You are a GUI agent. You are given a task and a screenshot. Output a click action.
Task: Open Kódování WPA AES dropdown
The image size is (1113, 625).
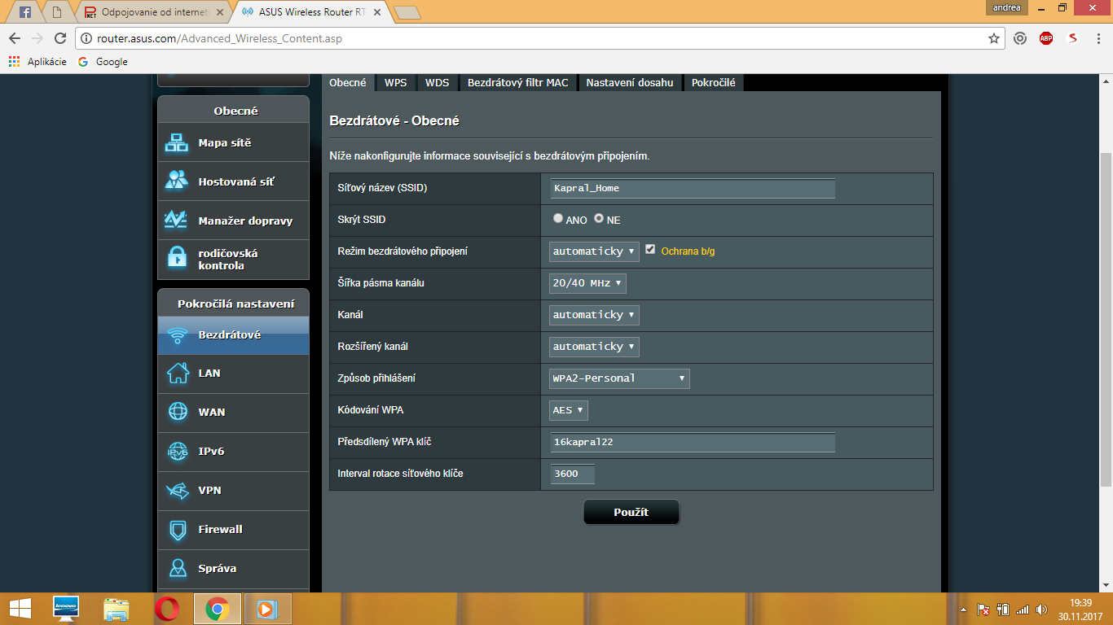[569, 410]
